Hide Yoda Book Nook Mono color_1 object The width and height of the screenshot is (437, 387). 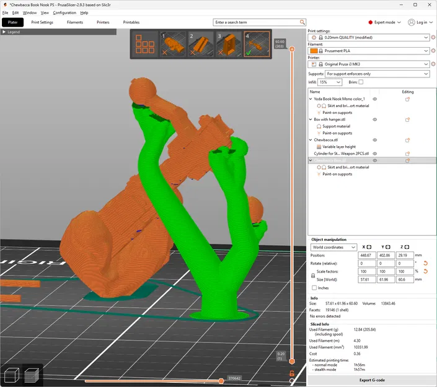(375, 99)
